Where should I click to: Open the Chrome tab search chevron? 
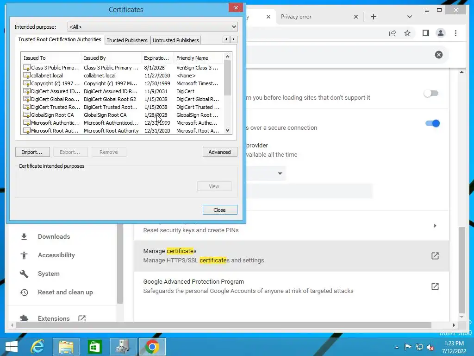click(409, 17)
